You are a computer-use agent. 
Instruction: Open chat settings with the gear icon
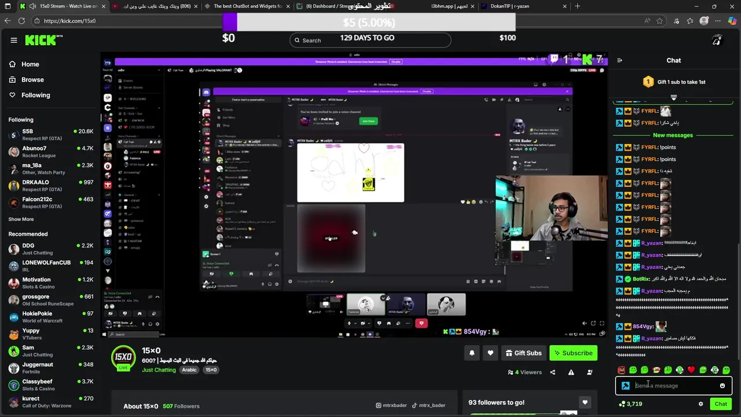(x=700, y=404)
